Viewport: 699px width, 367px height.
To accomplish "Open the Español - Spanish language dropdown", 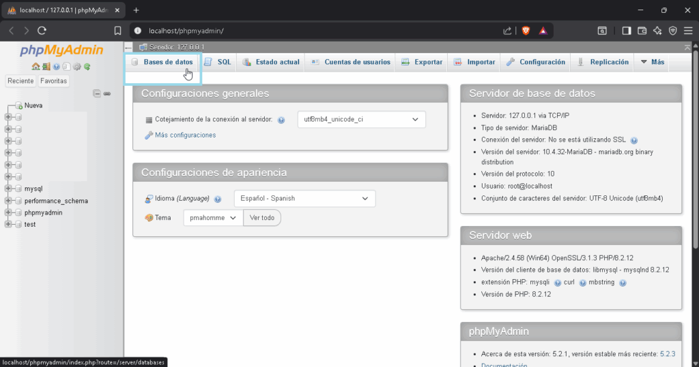I will [x=304, y=198].
